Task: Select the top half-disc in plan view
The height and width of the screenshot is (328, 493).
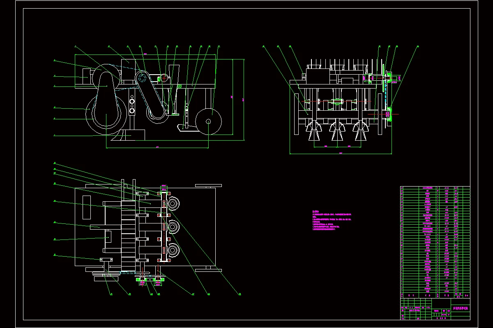Action: (173, 204)
